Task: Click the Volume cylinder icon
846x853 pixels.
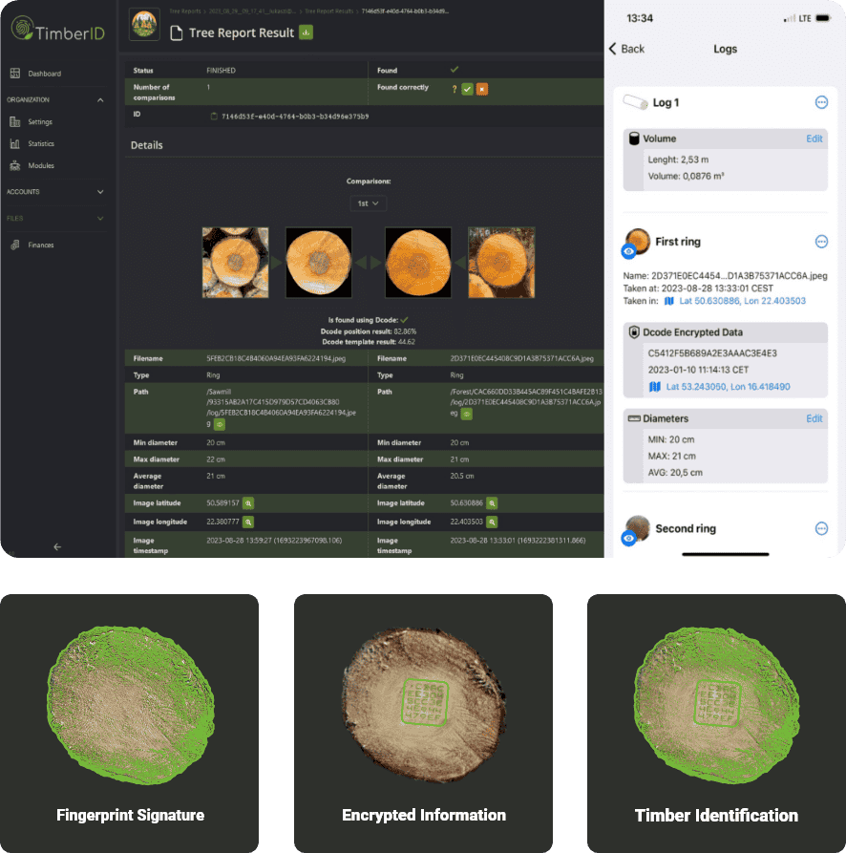Action: [634, 139]
